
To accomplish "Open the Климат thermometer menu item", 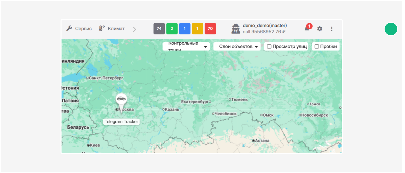I will [112, 29].
